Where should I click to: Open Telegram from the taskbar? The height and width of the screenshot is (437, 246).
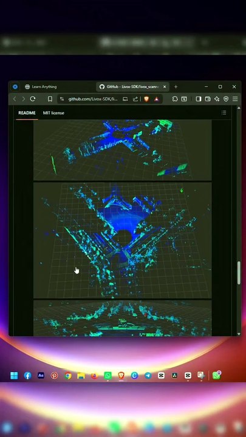tap(148, 376)
